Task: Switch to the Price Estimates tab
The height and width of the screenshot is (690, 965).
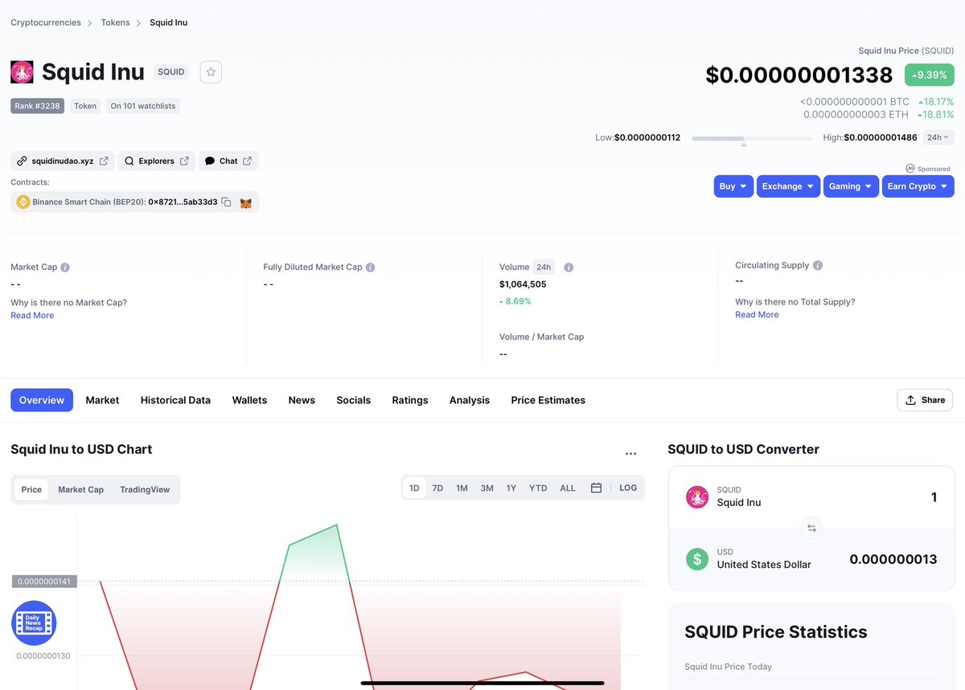Action: (x=548, y=400)
